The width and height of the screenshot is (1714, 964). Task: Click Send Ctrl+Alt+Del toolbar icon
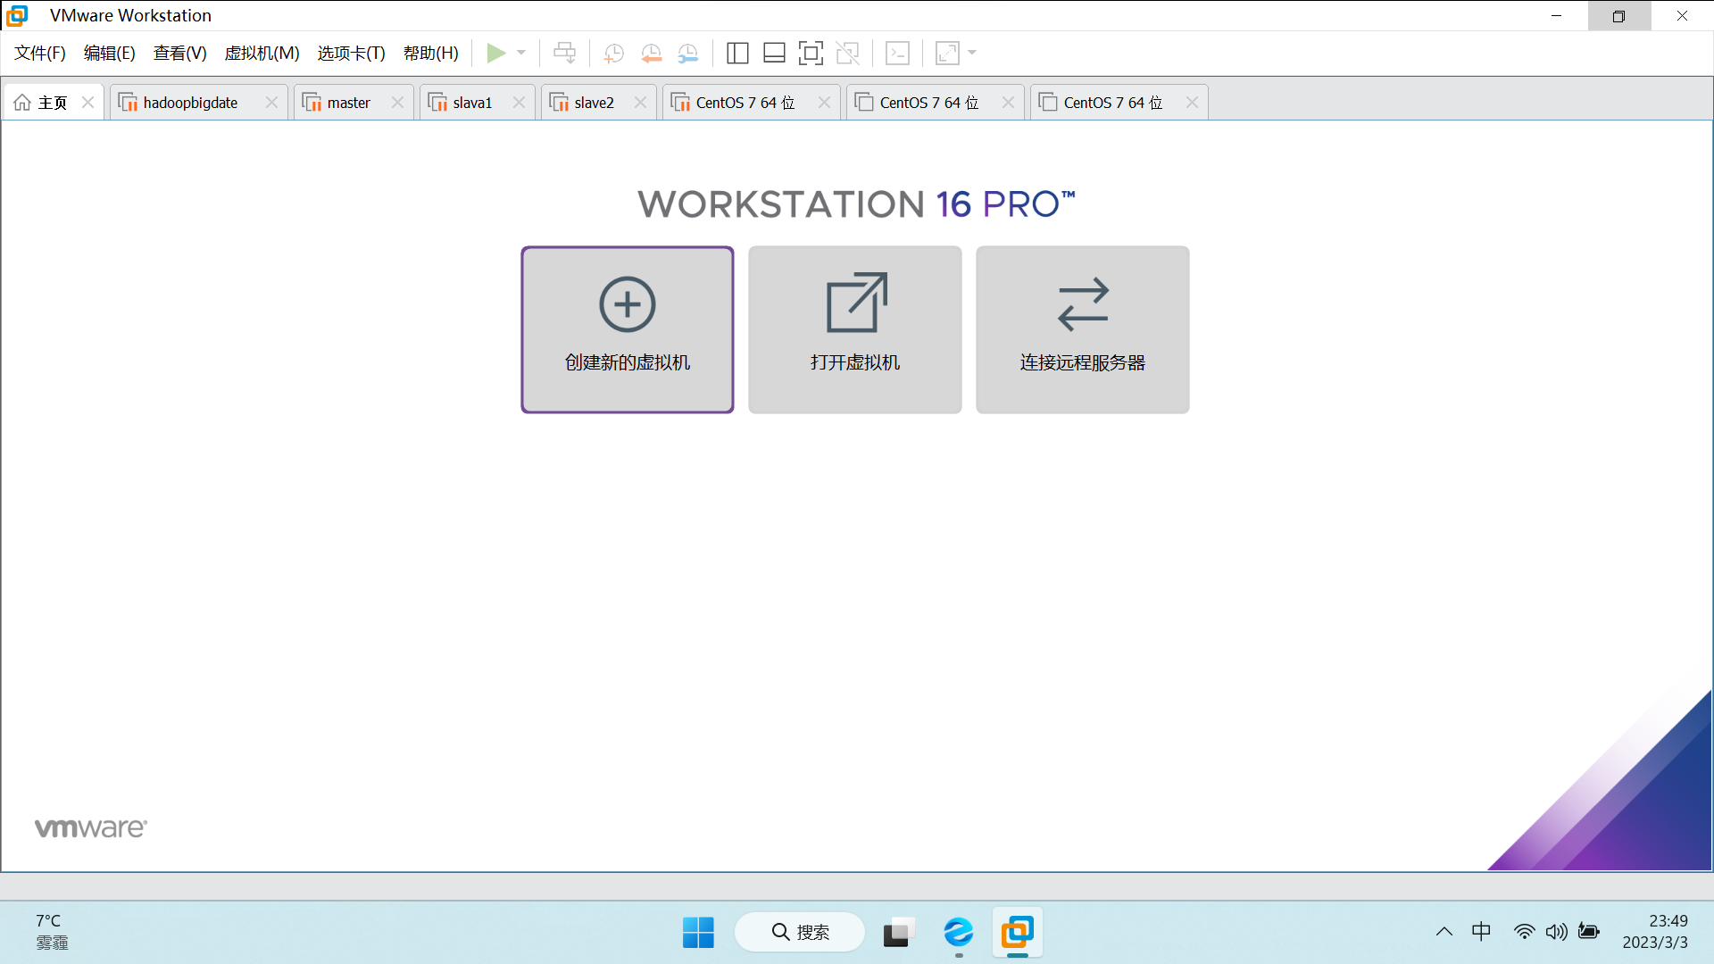(564, 54)
